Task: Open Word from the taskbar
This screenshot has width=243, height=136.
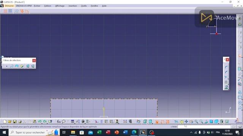Action: tap(125, 133)
